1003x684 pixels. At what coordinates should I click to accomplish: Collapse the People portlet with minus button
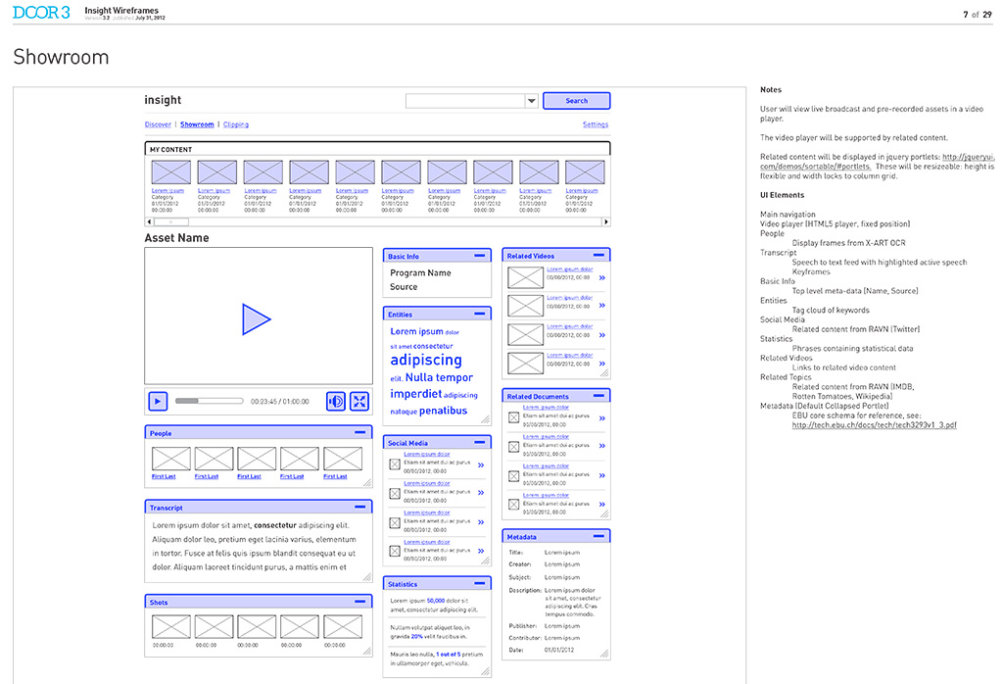point(360,432)
